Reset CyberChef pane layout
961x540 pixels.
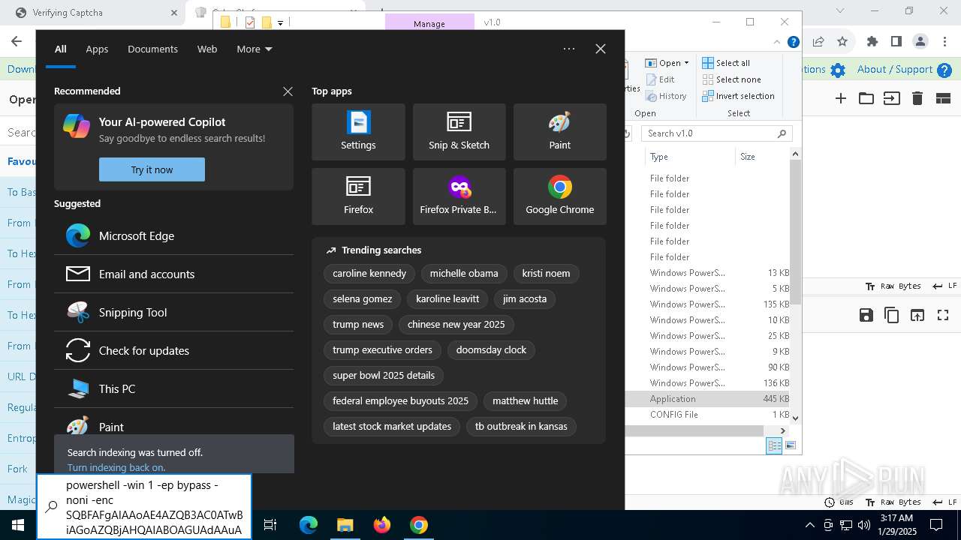[x=943, y=98]
